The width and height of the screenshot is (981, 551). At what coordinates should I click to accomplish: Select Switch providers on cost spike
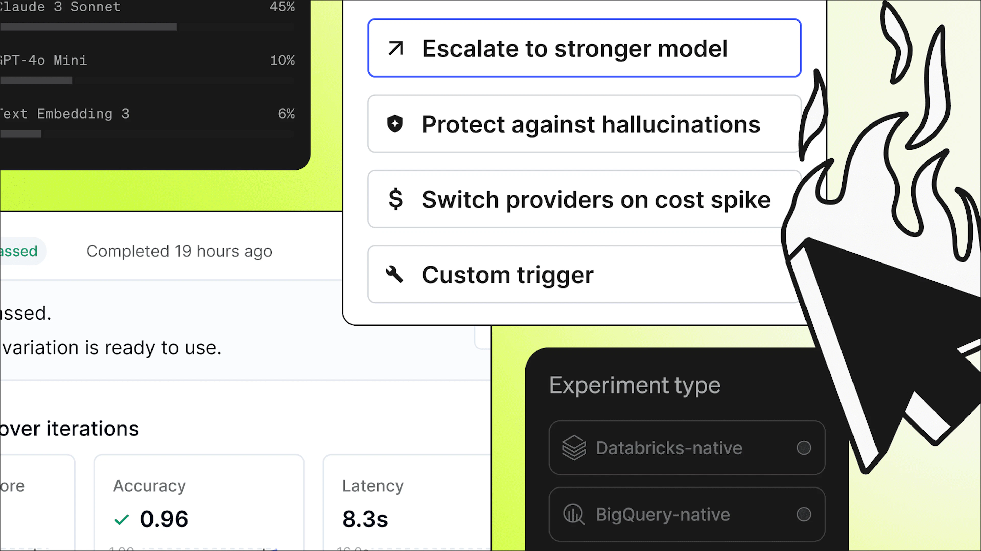pos(585,199)
